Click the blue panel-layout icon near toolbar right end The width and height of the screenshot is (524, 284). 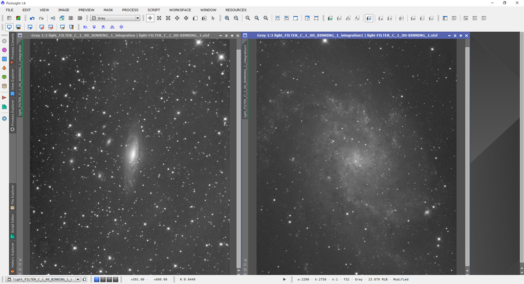coord(445,18)
